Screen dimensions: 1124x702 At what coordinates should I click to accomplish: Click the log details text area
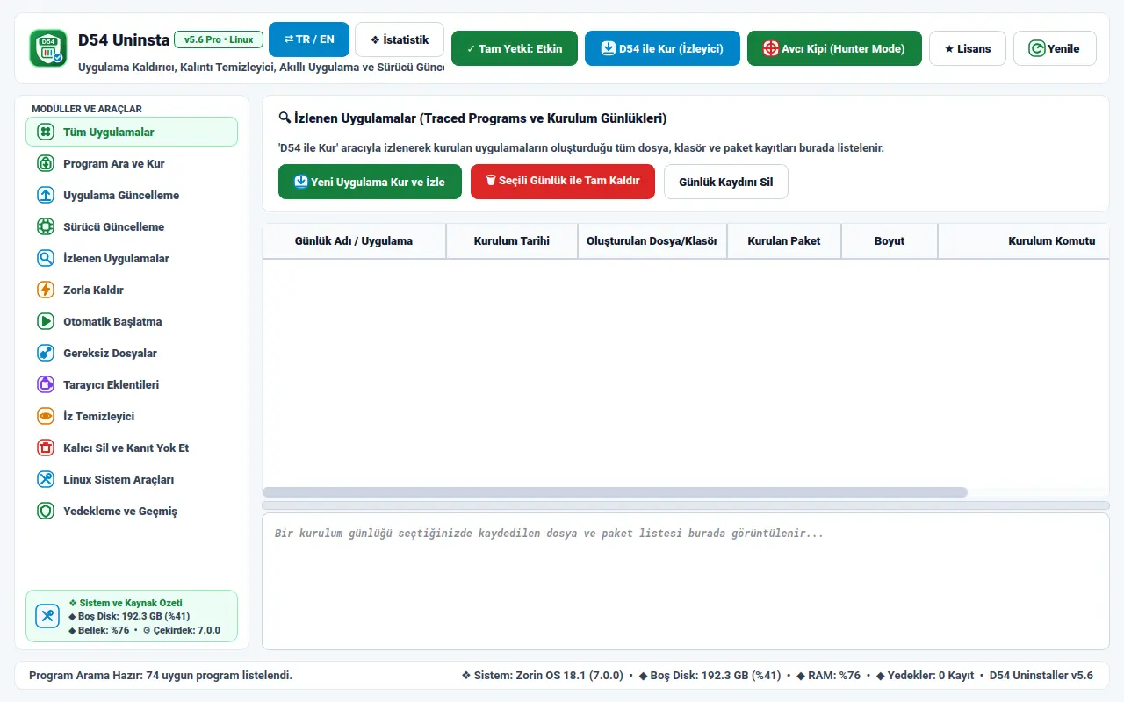tap(686, 581)
